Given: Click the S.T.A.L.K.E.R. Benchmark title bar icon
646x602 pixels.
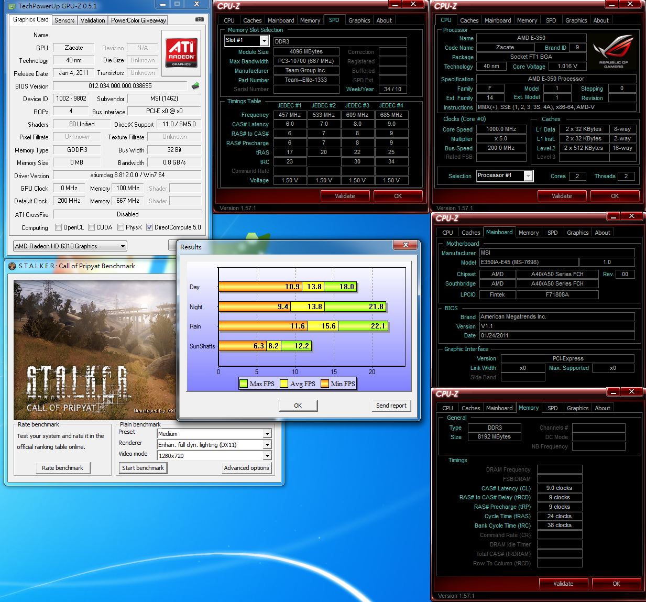Looking at the screenshot, I should (x=12, y=266).
